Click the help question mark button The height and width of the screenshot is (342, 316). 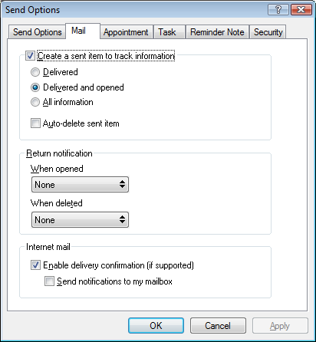coord(278,10)
